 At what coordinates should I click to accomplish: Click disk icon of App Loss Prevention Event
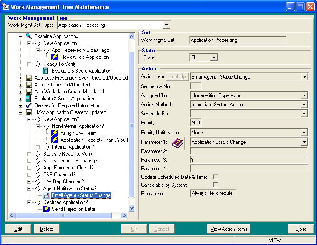tap(29, 78)
